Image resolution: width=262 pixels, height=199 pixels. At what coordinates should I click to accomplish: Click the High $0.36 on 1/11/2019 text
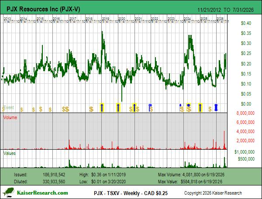coord(103,175)
